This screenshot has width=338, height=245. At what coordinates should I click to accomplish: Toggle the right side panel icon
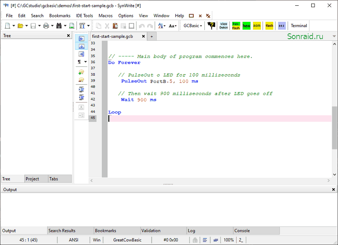point(81,54)
